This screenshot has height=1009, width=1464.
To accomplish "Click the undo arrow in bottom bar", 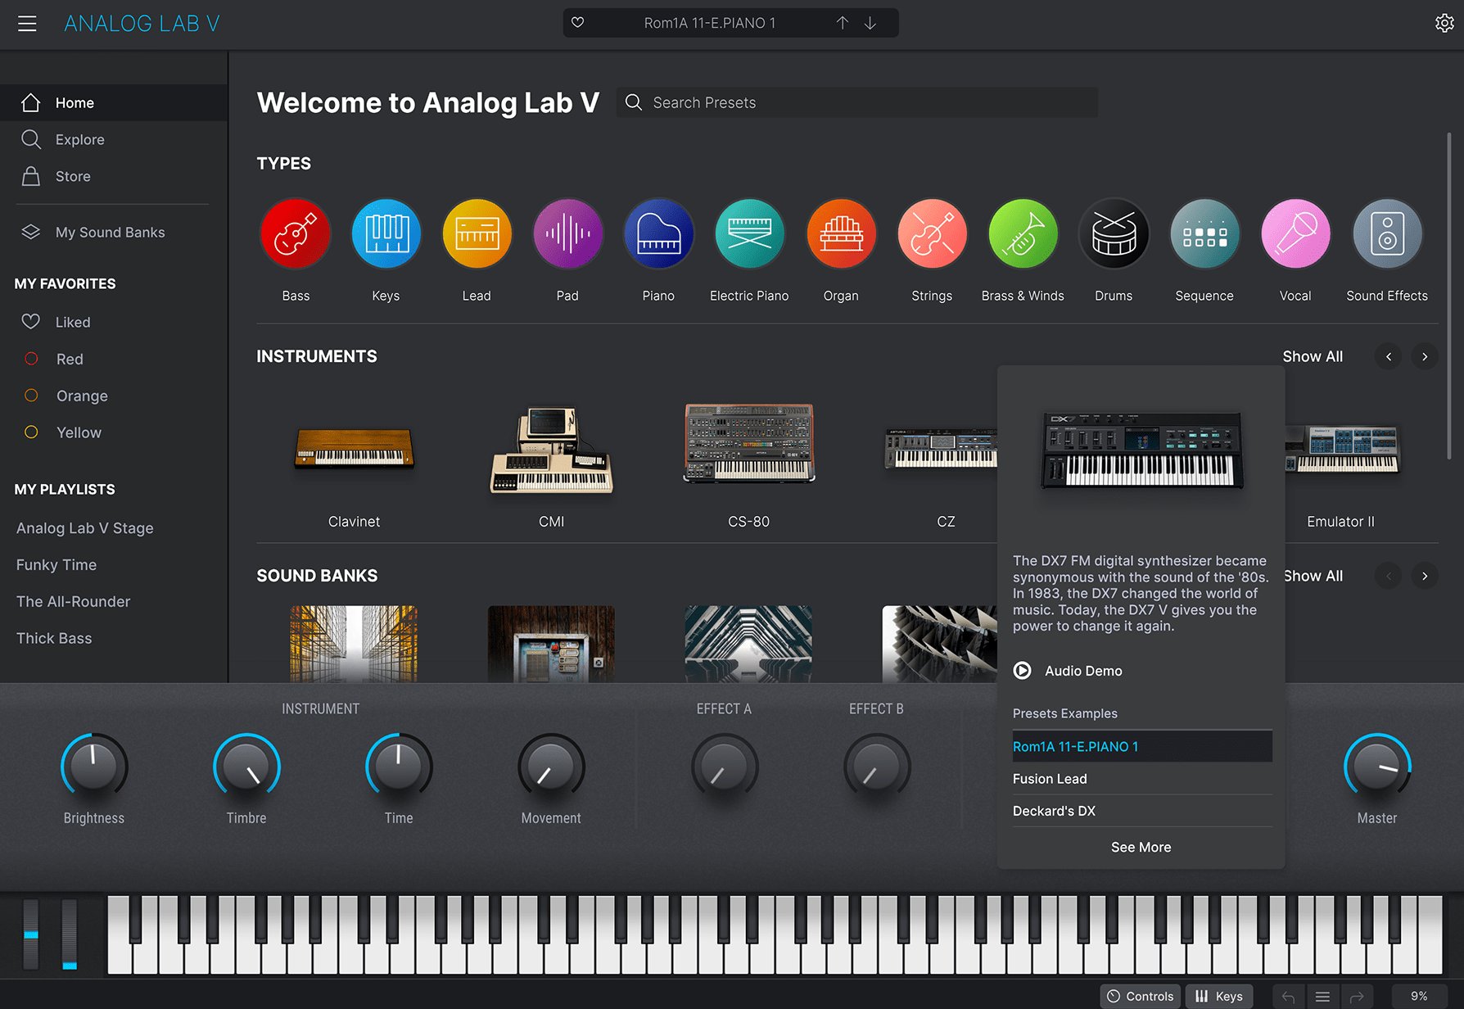I will point(1287,995).
